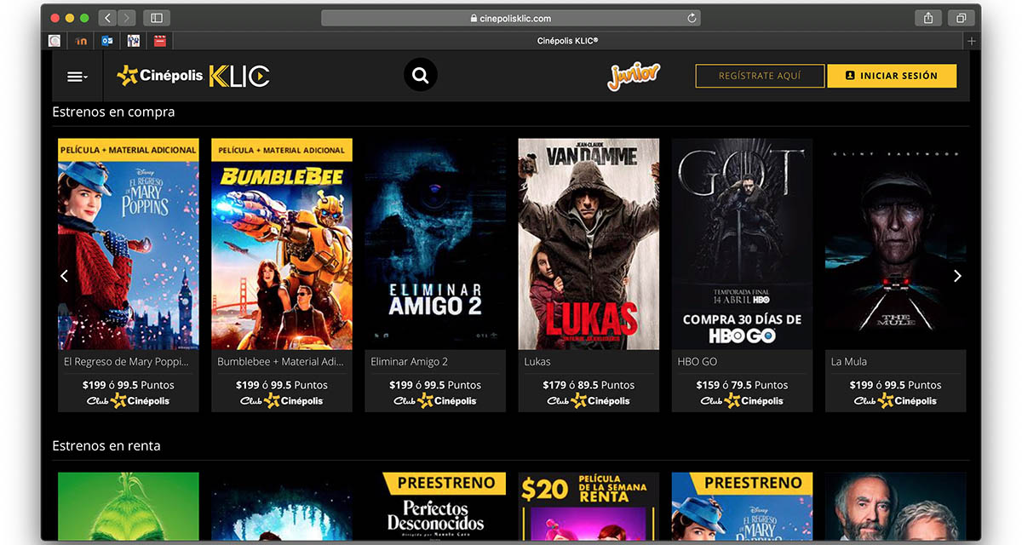Open the first pinned tab with circular icon
The width and height of the screenshot is (1022, 545).
coord(55,40)
